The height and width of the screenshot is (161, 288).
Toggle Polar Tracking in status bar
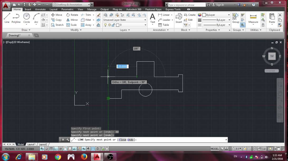60,149
